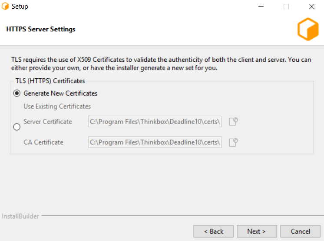The width and height of the screenshot is (324, 241).
Task: Select Generate New Certificates radio button
Action: tap(17, 94)
